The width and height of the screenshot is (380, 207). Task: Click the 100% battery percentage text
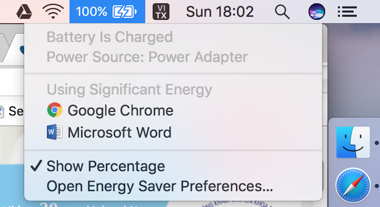point(91,12)
